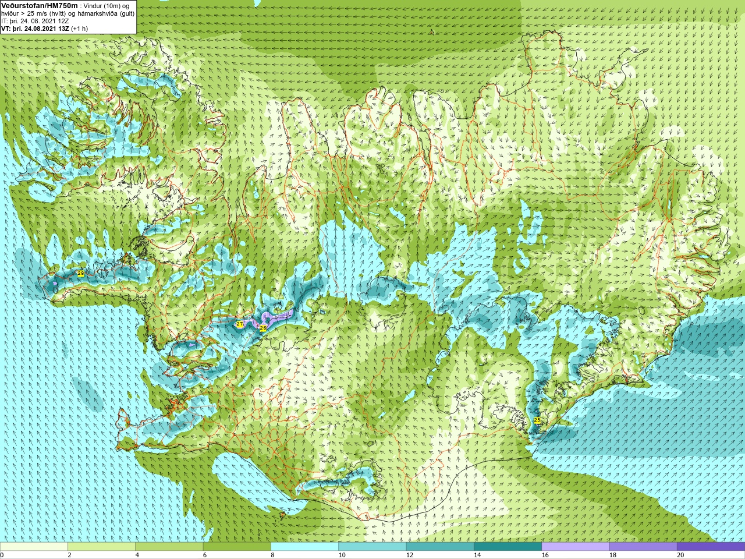Click the yellow gust marker labeled 25

(537, 420)
